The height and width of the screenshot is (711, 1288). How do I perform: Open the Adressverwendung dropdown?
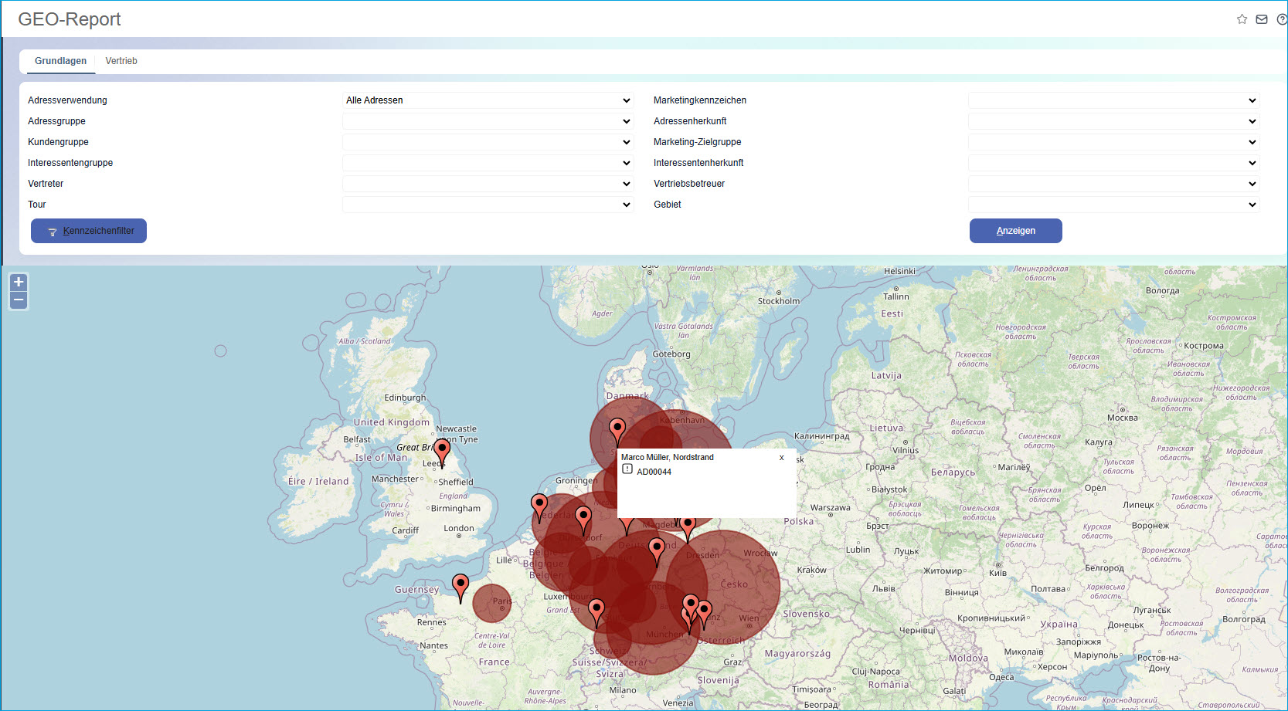point(488,100)
